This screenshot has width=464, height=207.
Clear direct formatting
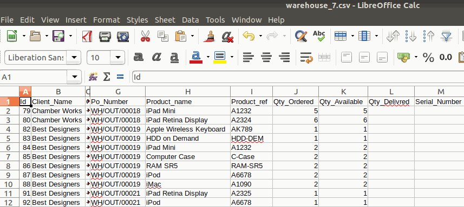pos(228,37)
